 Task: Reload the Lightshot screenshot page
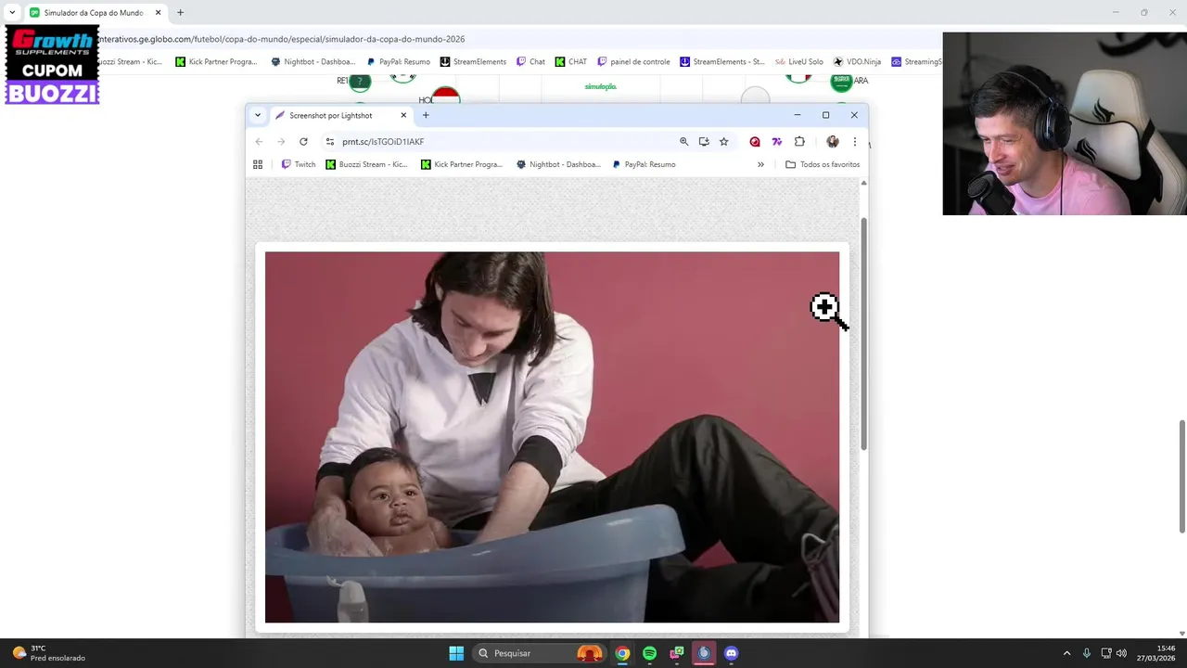pos(303,142)
